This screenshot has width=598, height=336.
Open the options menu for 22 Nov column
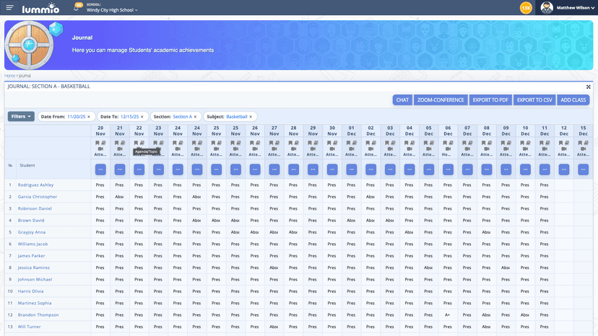click(x=139, y=169)
